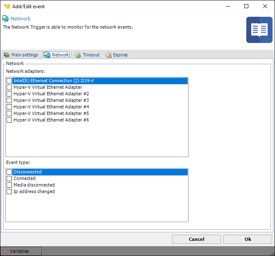275x256 pixels.
Task: Click the Main settings tab gear icon
Action: [7, 55]
